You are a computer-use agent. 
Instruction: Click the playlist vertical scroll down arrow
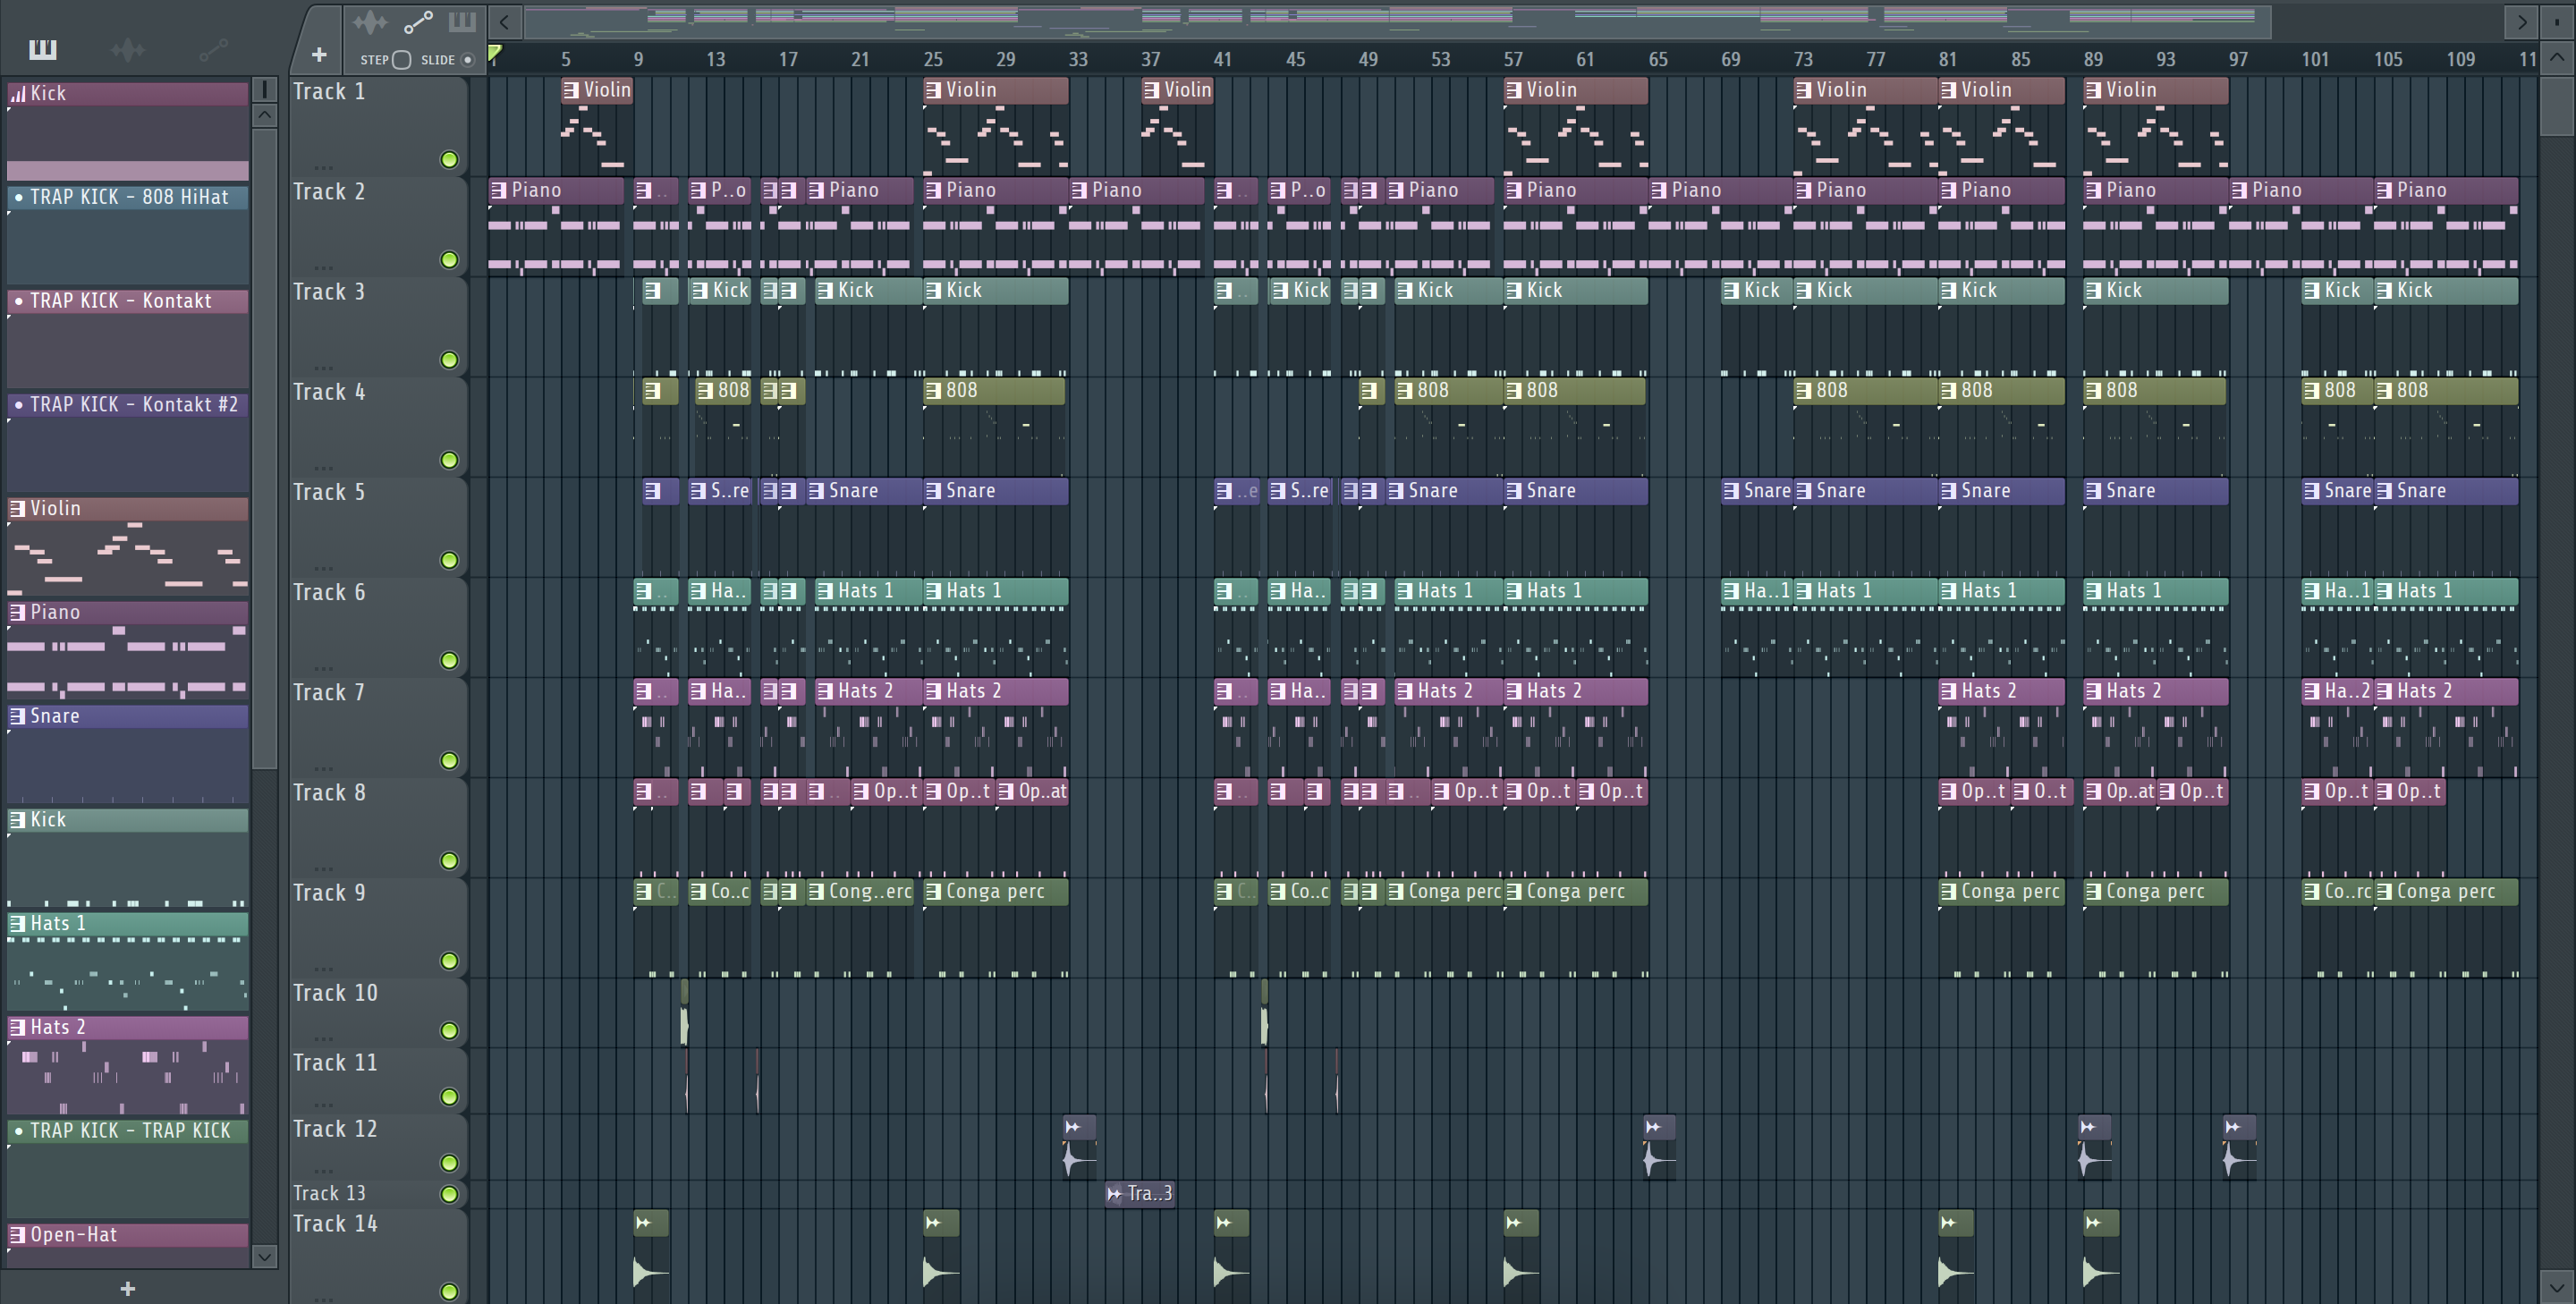coord(2556,1287)
